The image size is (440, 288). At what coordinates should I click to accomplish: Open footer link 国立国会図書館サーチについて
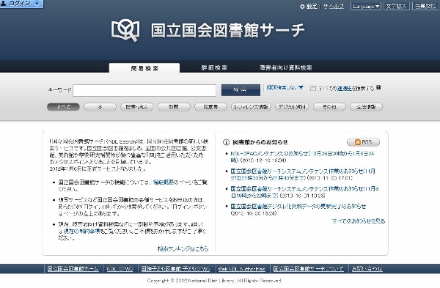click(x=309, y=269)
